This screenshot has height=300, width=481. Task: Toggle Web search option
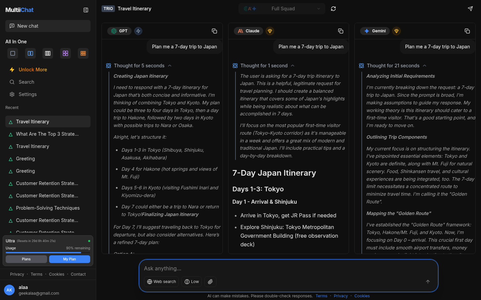pyautogui.click(x=161, y=282)
